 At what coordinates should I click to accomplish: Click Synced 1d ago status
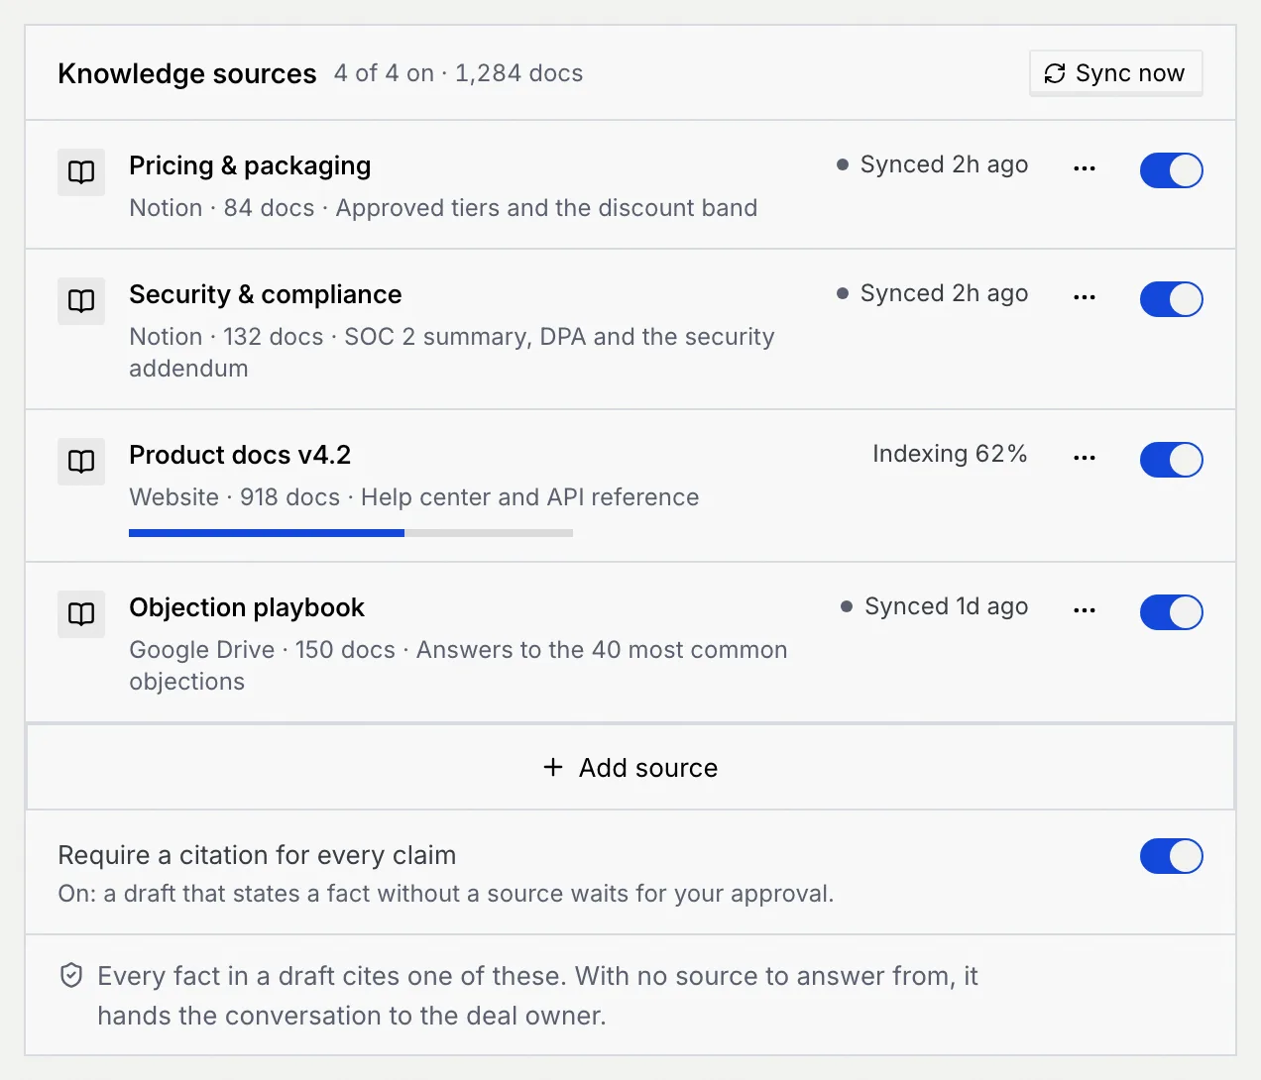coord(935,606)
